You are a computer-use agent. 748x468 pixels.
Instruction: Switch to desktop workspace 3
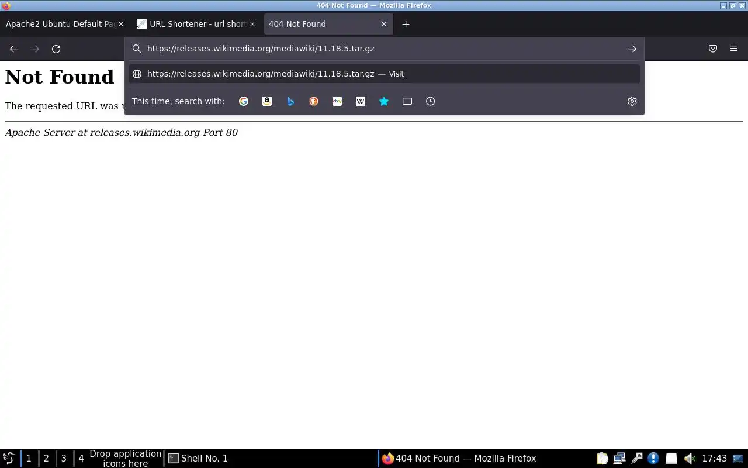click(x=64, y=459)
